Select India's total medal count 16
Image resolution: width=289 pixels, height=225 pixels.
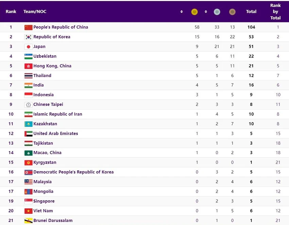point(251,85)
